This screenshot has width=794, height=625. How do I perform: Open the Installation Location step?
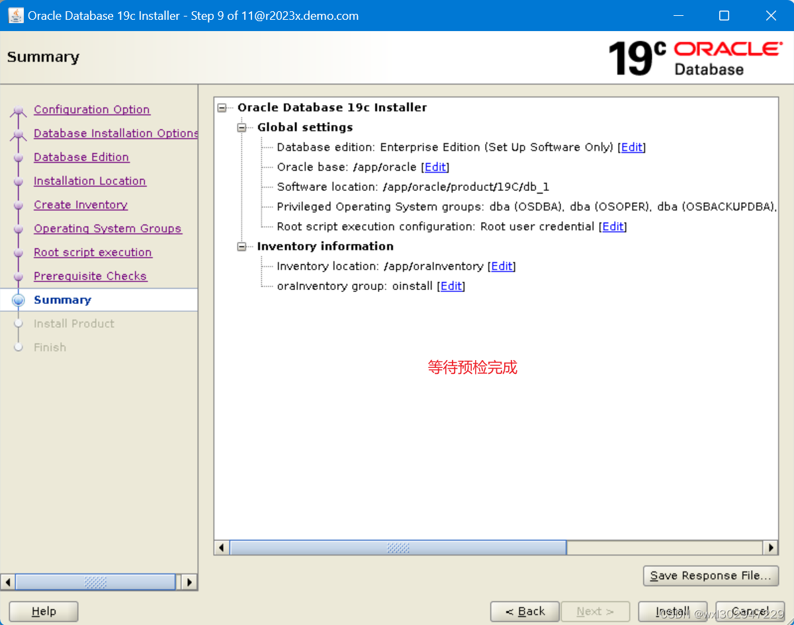click(90, 181)
